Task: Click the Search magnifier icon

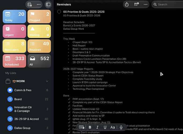Action: point(155,5)
